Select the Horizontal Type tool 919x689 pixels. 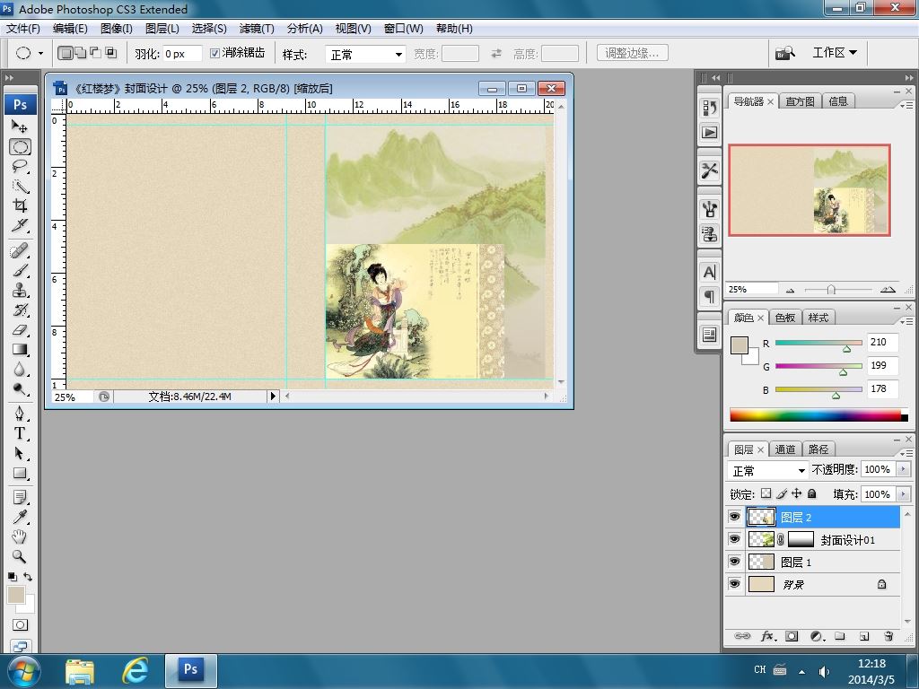pos(20,433)
